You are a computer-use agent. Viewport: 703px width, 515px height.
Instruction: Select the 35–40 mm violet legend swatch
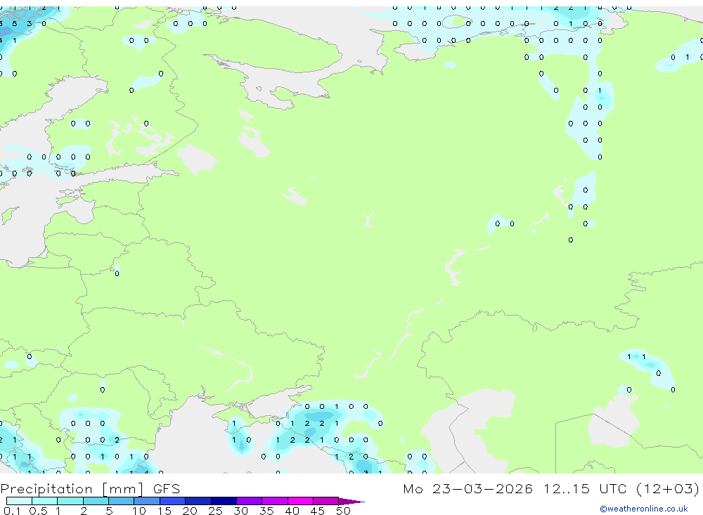[275, 501]
